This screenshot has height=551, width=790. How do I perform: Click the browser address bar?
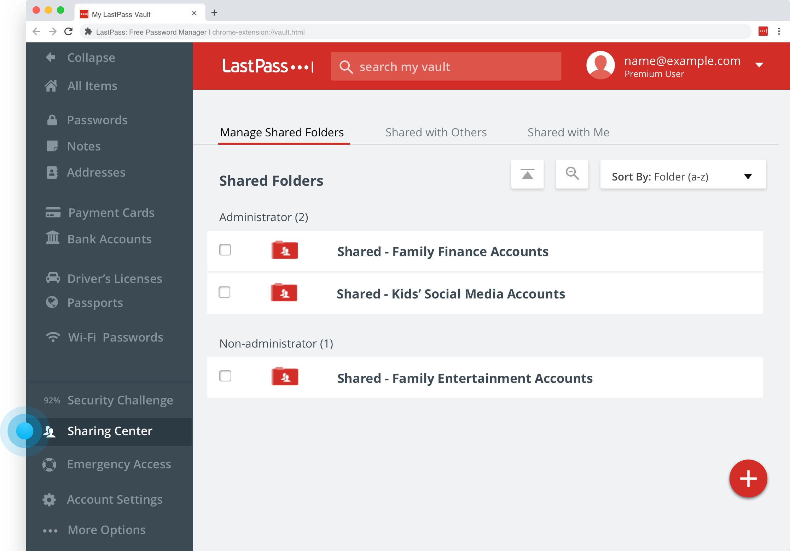point(416,32)
